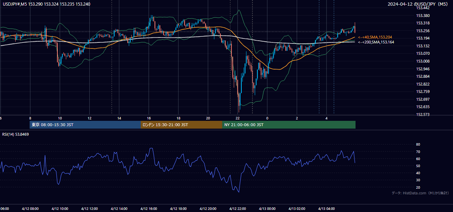Click the 153.318 price axis label
The image size is (453, 212).
(423, 23)
